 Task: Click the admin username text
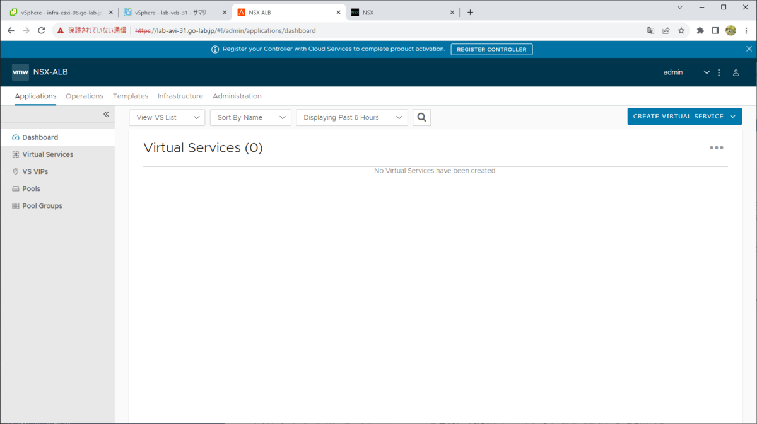pos(673,72)
